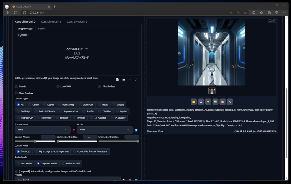Viewport: 291px width, 184px height.
Task: Refresh the ControlNet model list
Action: pos(136,130)
